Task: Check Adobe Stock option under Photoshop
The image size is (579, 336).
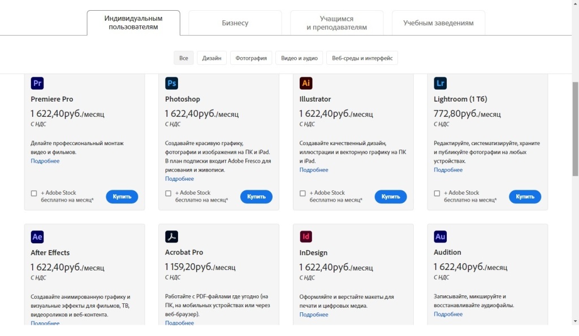Action: (168, 194)
